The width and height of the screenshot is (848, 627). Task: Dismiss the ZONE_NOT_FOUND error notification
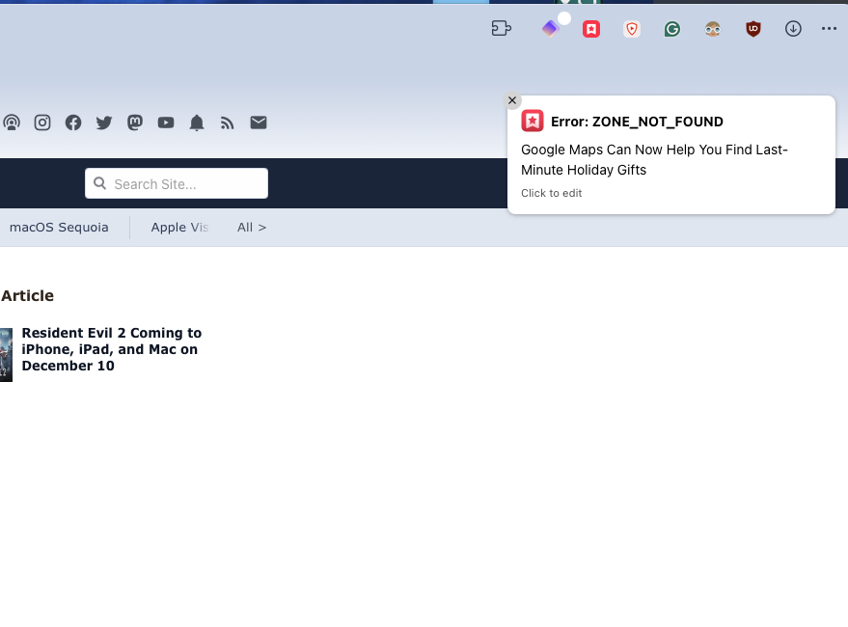(512, 101)
